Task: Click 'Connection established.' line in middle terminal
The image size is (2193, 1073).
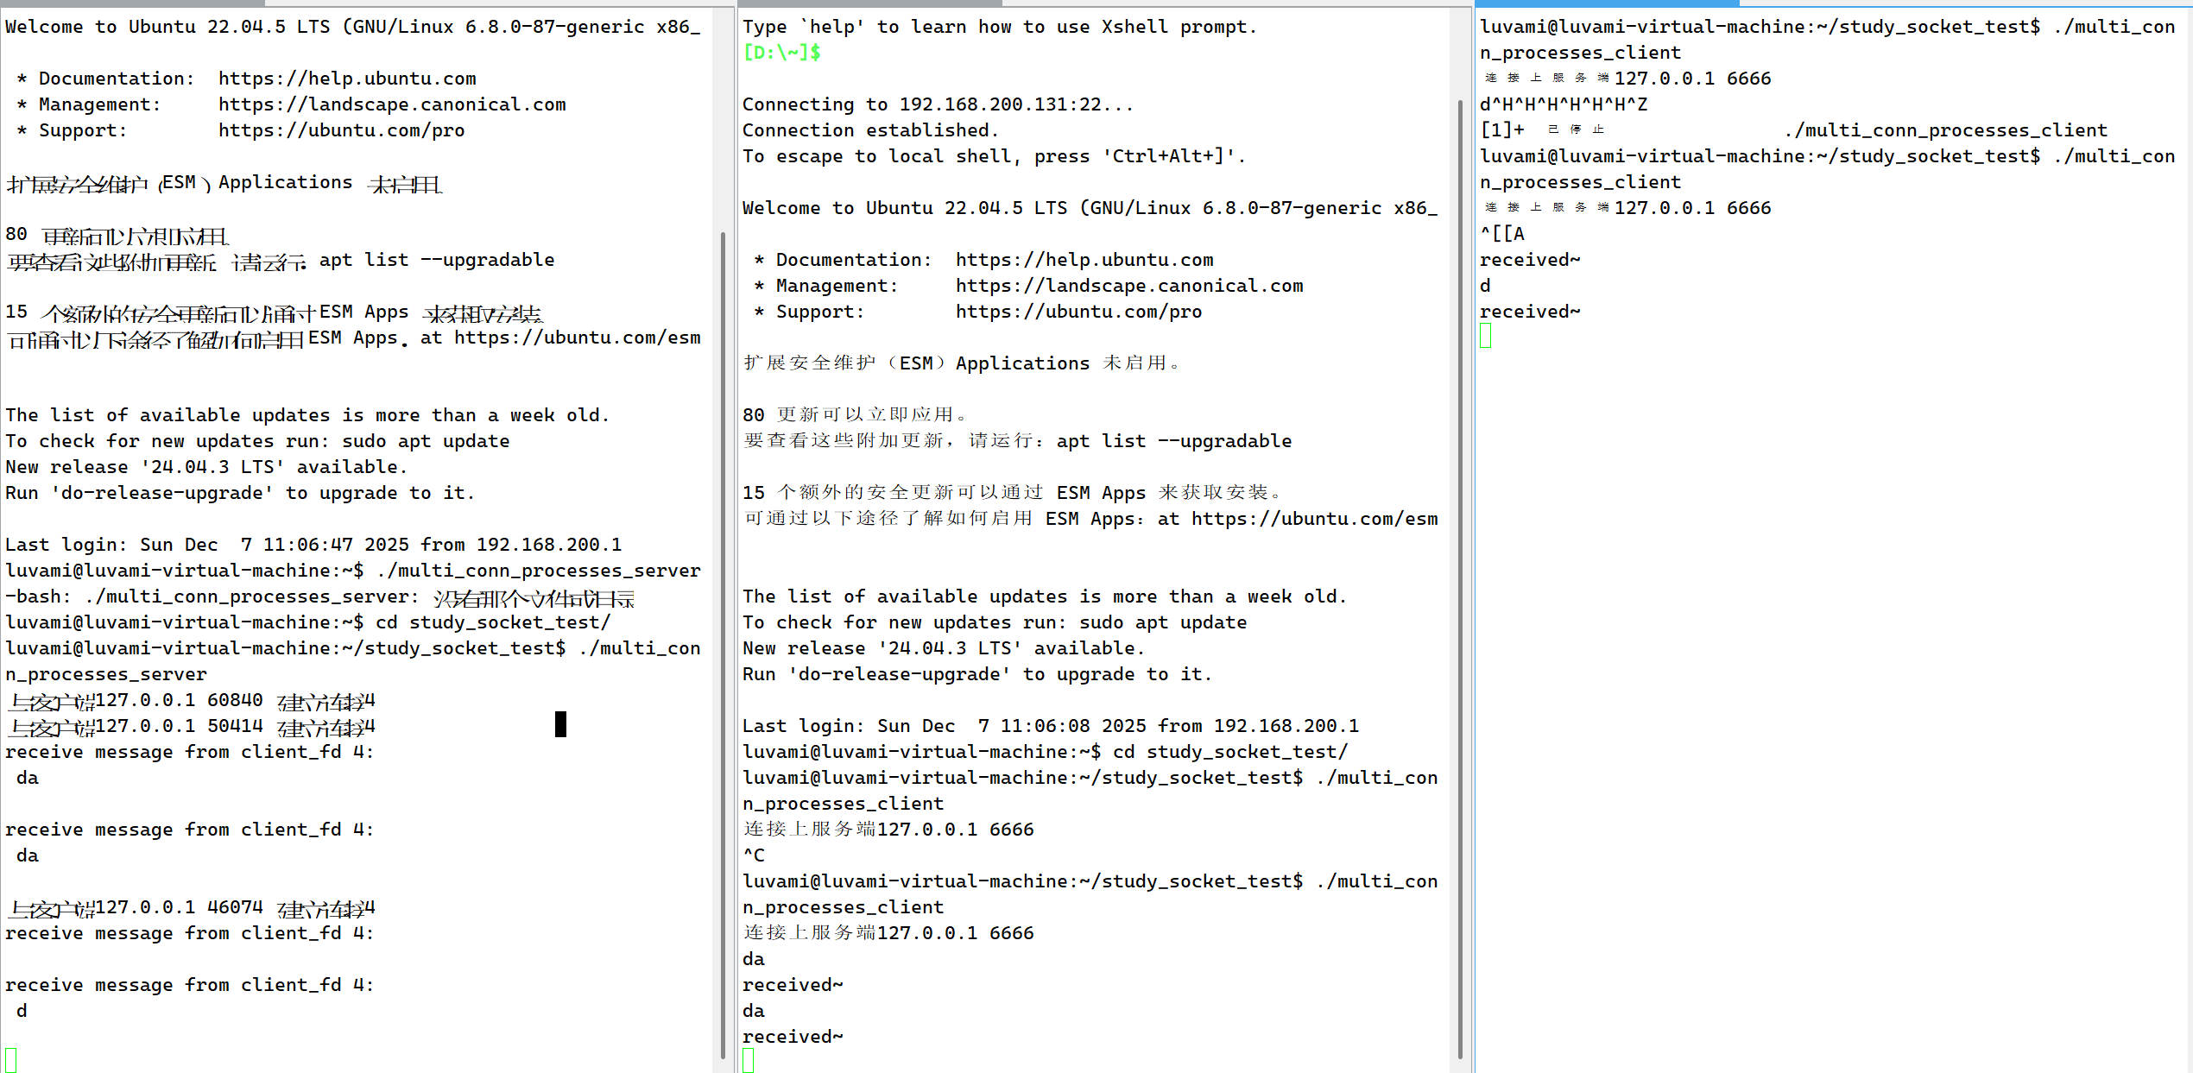Action: coord(870,130)
